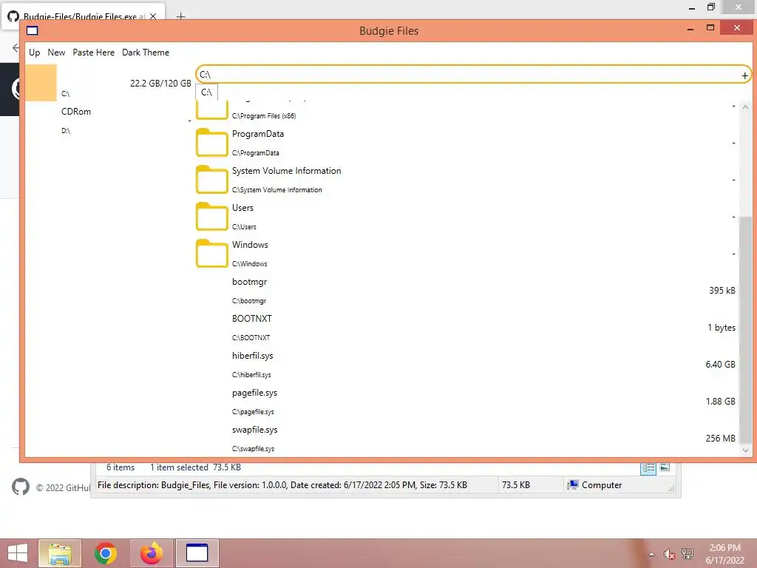This screenshot has width=757, height=568.
Task: Select the BOOTNXT file
Action: (251, 319)
